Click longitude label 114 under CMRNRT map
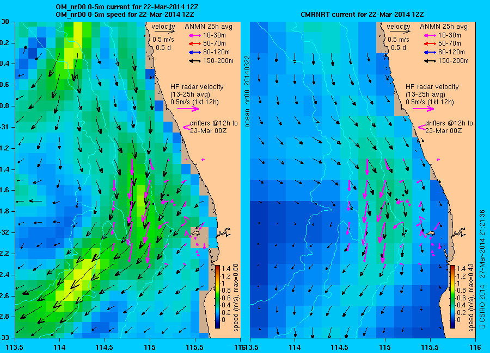This screenshot has width=490, height=353. [295, 347]
